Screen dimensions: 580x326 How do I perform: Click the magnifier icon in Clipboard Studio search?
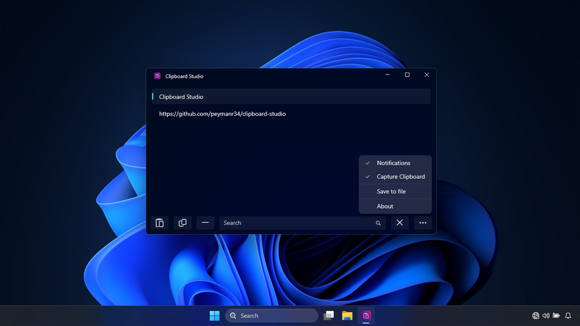[378, 223]
